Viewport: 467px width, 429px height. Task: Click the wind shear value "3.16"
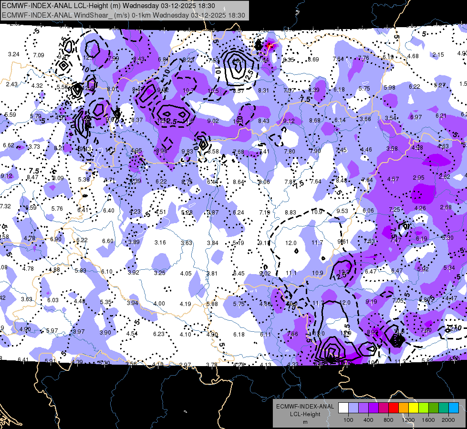(x=160, y=242)
